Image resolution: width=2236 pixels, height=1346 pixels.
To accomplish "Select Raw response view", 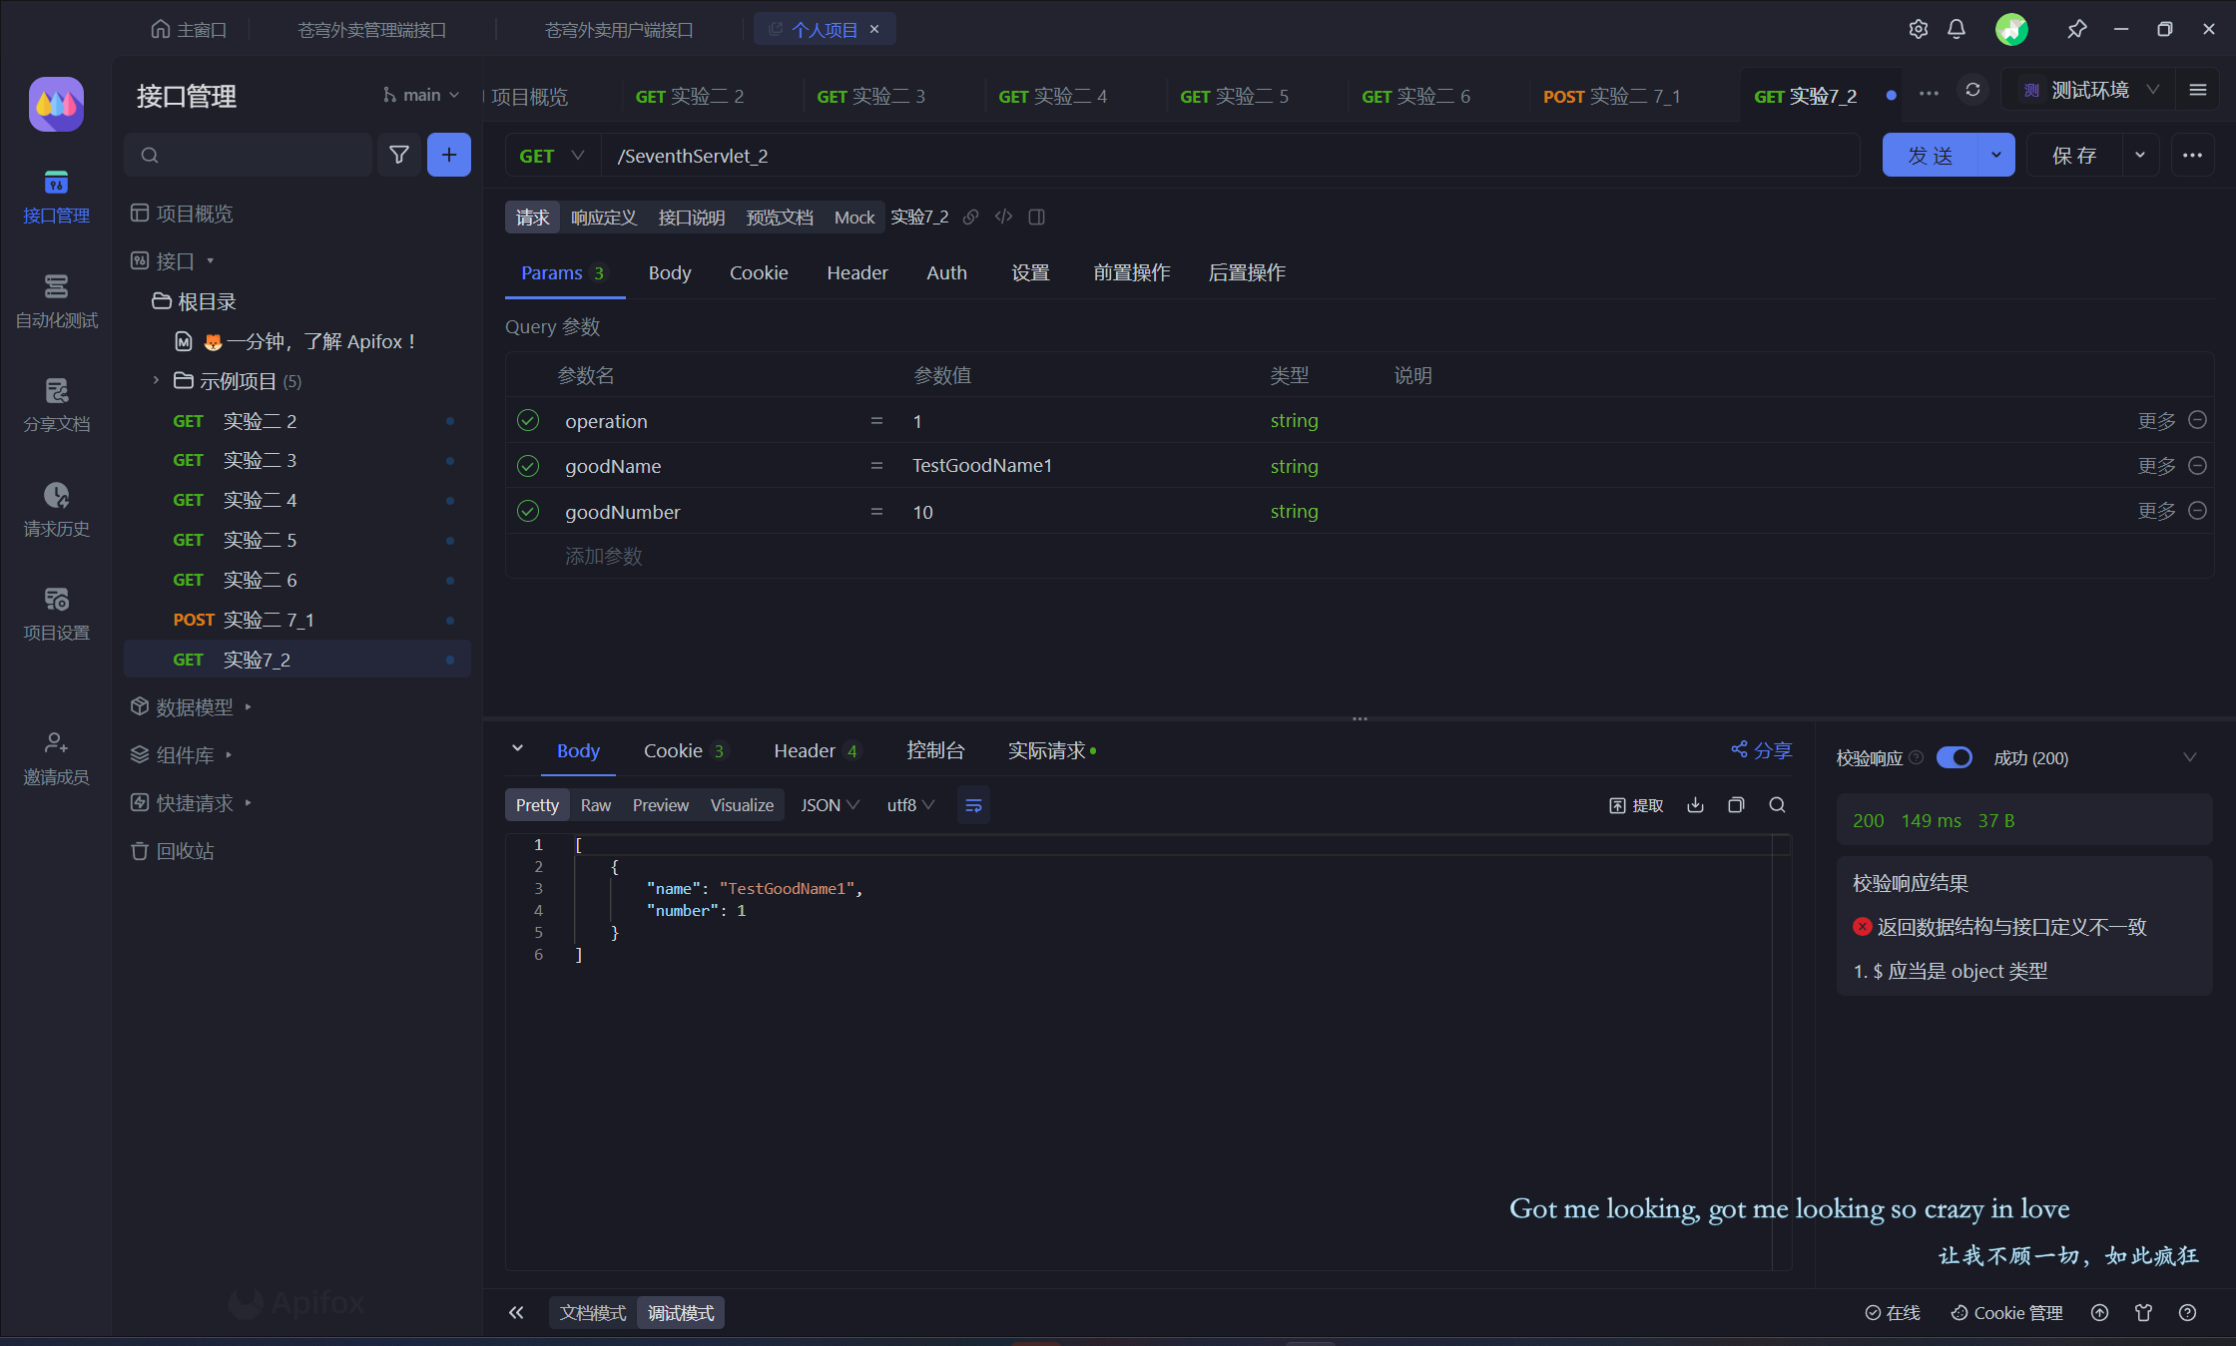I will pyautogui.click(x=595, y=805).
